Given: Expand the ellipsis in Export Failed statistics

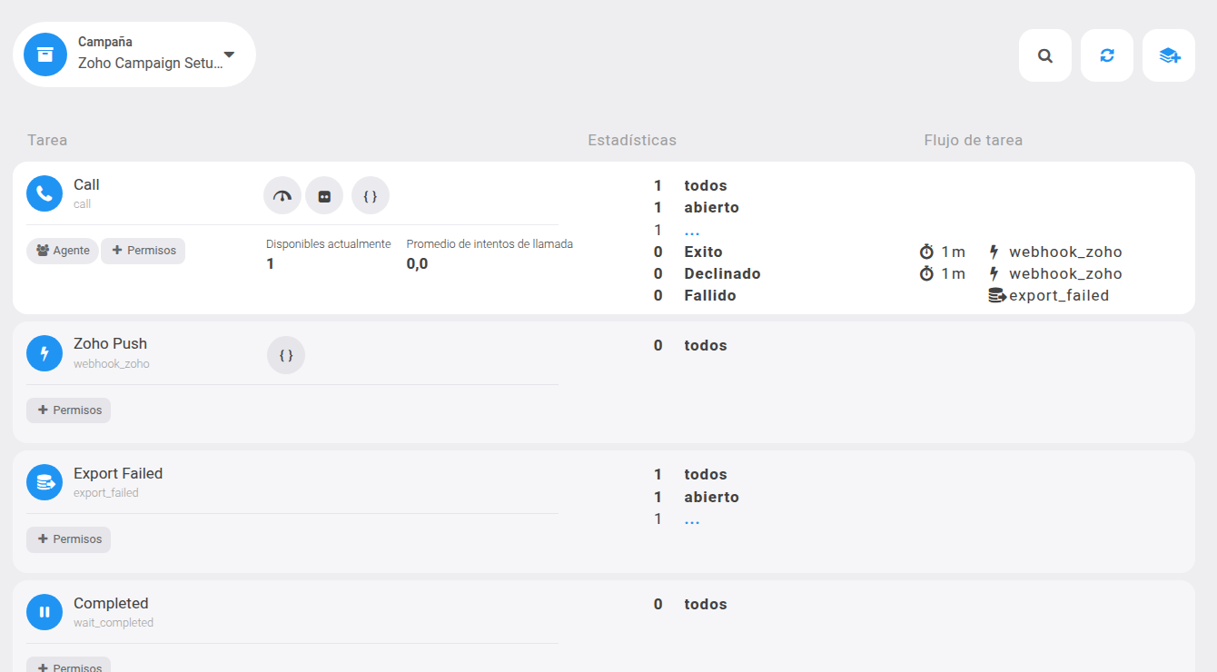Looking at the screenshot, I should tap(692, 519).
